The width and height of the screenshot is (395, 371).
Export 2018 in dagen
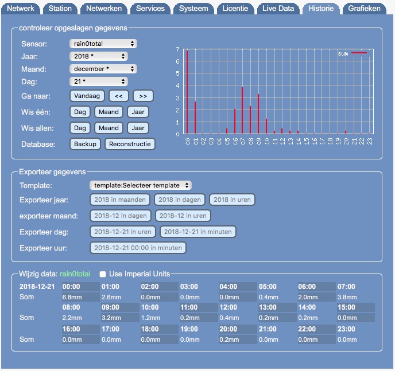(180, 200)
